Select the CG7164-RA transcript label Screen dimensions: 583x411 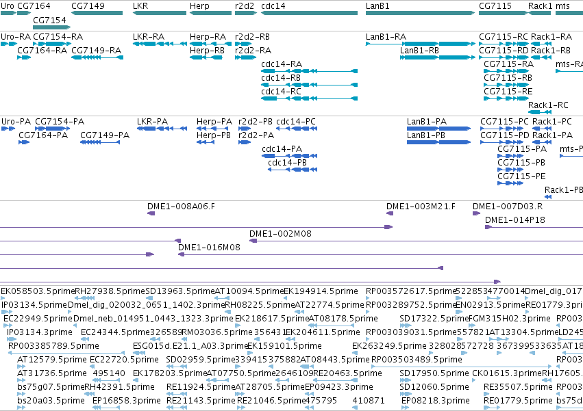42,51
